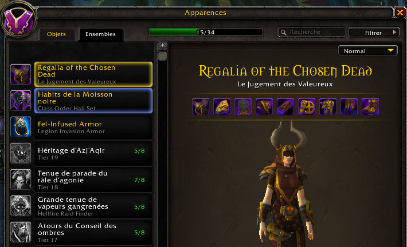
Task: Select Atours du Conseil des ombres set
Action: tap(93, 232)
